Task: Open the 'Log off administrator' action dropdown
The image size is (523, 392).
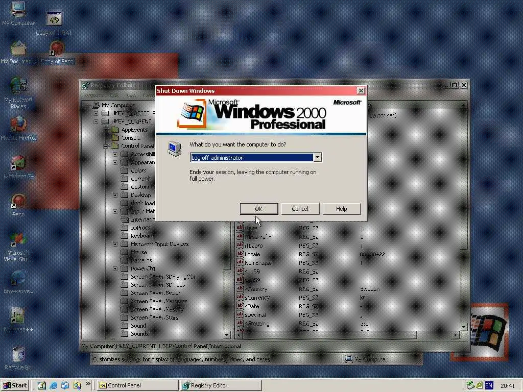Action: coord(317,157)
